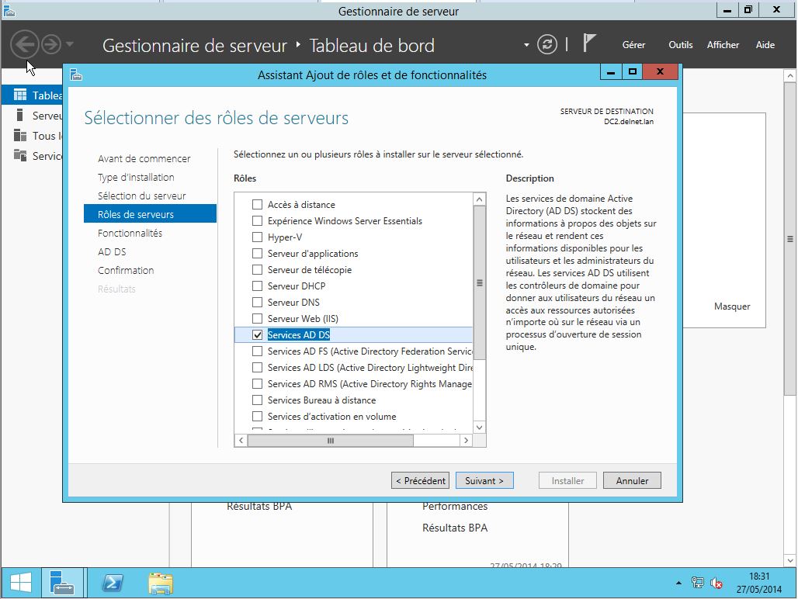
Task: Go to Sélection du serveur step
Action: 141,196
